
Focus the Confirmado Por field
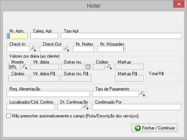click(137, 107)
